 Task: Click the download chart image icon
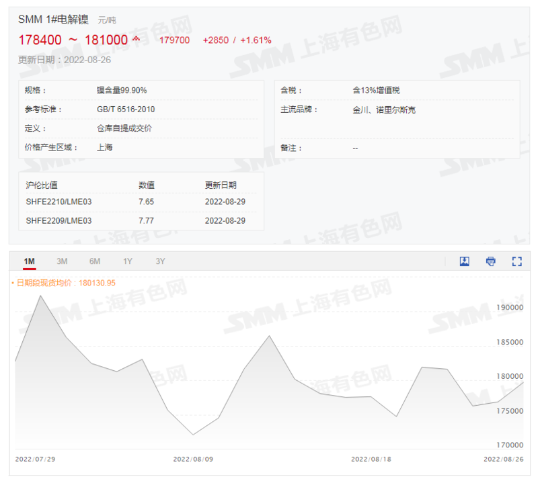pos(464,261)
